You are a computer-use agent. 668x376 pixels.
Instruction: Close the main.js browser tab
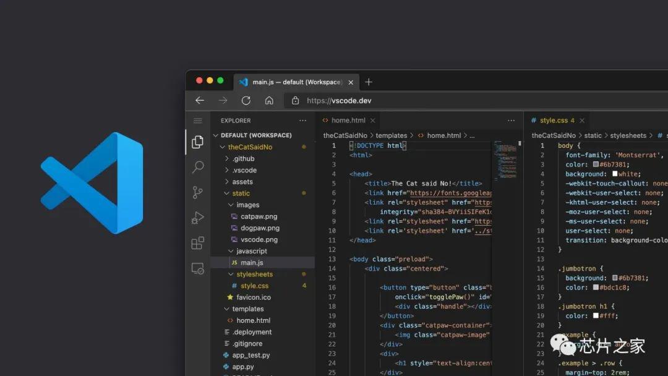click(x=351, y=82)
